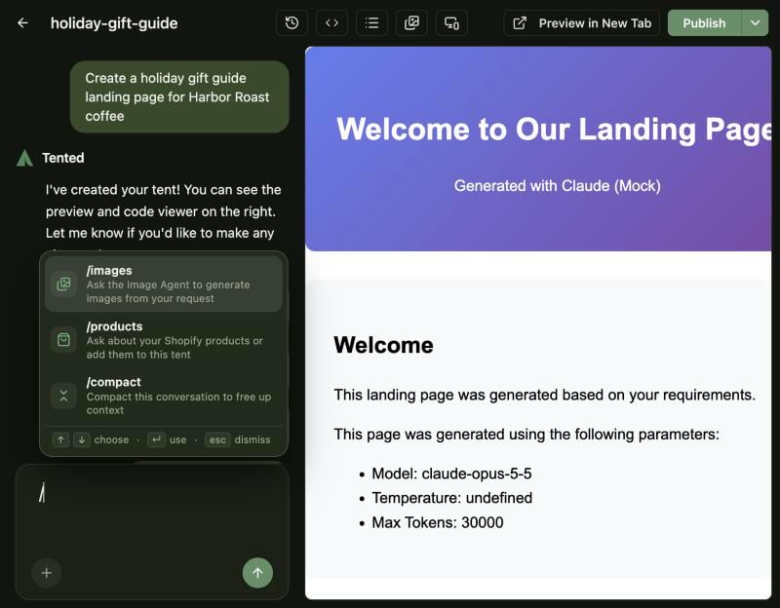Click the 'choose' label in command menu

pyautogui.click(x=111, y=440)
